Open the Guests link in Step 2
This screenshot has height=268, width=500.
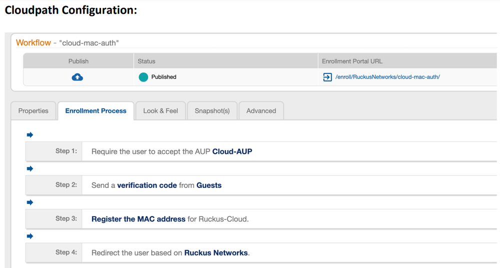209,185
